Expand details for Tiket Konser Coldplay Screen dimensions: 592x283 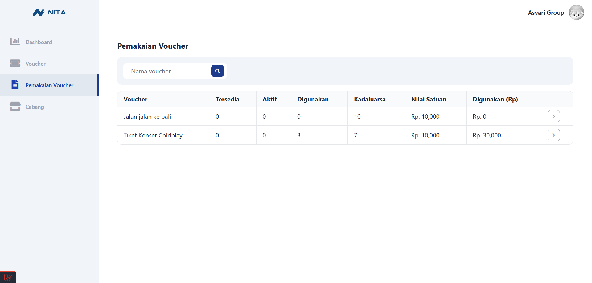click(553, 135)
